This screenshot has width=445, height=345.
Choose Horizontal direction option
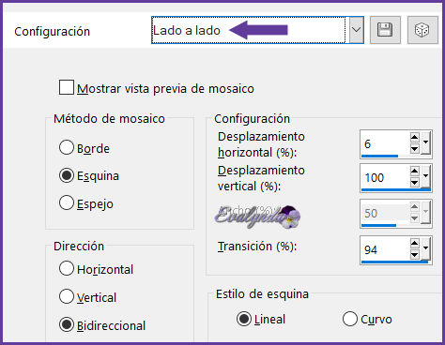click(x=67, y=268)
